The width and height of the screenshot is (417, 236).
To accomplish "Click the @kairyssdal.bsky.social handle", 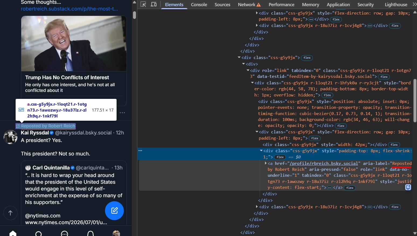I will click(83, 133).
